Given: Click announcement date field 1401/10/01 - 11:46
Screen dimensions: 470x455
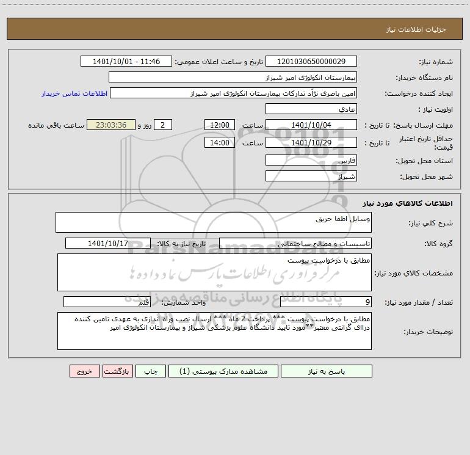Looking at the screenshot, I should (126, 61).
